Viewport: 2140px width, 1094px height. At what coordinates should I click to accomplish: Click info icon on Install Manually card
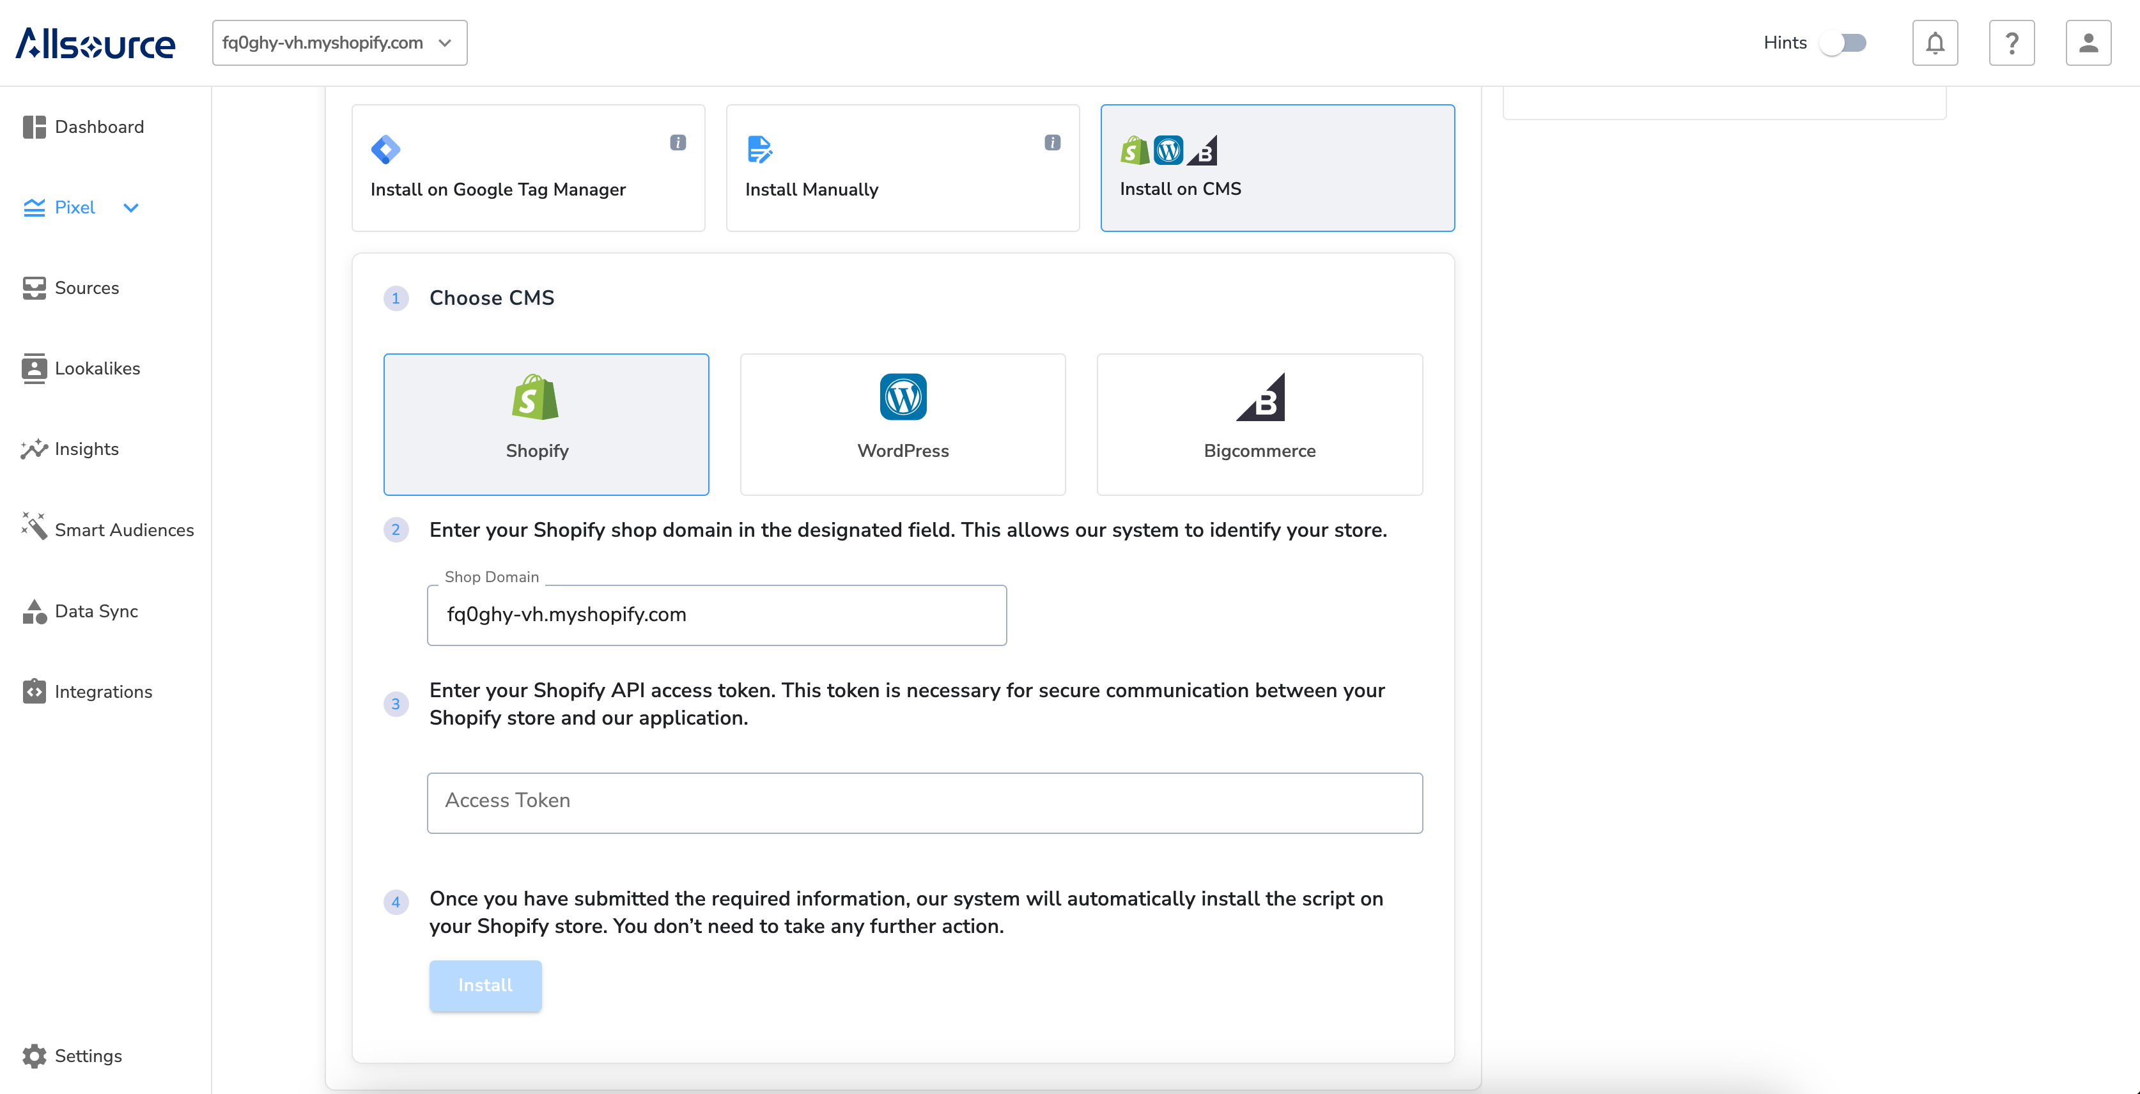(1051, 143)
